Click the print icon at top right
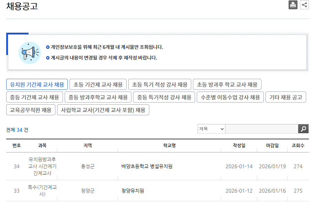313x203 pixels. coord(293,5)
